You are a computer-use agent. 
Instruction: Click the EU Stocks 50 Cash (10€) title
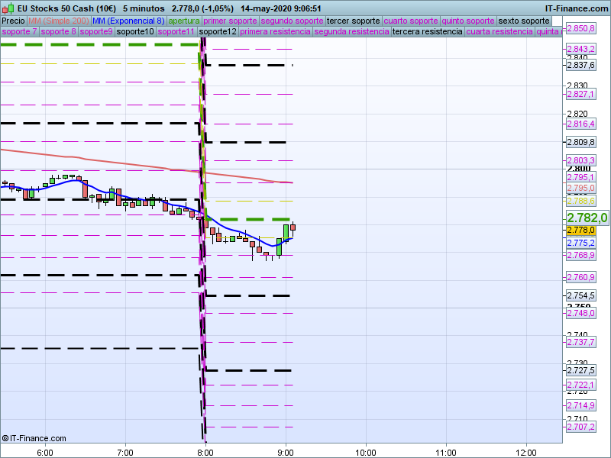tap(66, 8)
